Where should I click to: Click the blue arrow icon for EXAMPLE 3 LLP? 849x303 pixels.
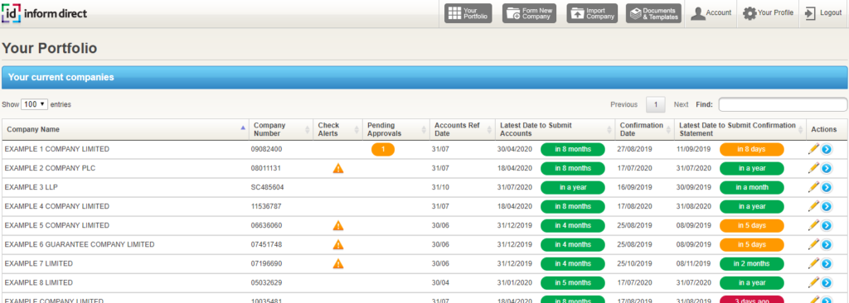click(x=827, y=187)
